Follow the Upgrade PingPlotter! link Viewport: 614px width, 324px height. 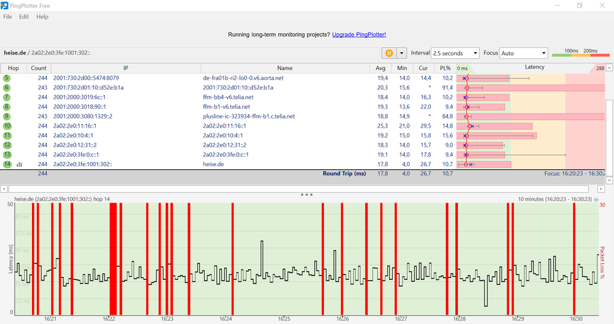[x=359, y=35]
